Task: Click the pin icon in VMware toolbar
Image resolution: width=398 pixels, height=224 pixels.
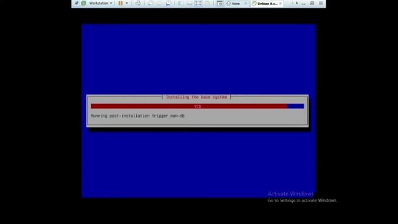Action: [x=76, y=3]
